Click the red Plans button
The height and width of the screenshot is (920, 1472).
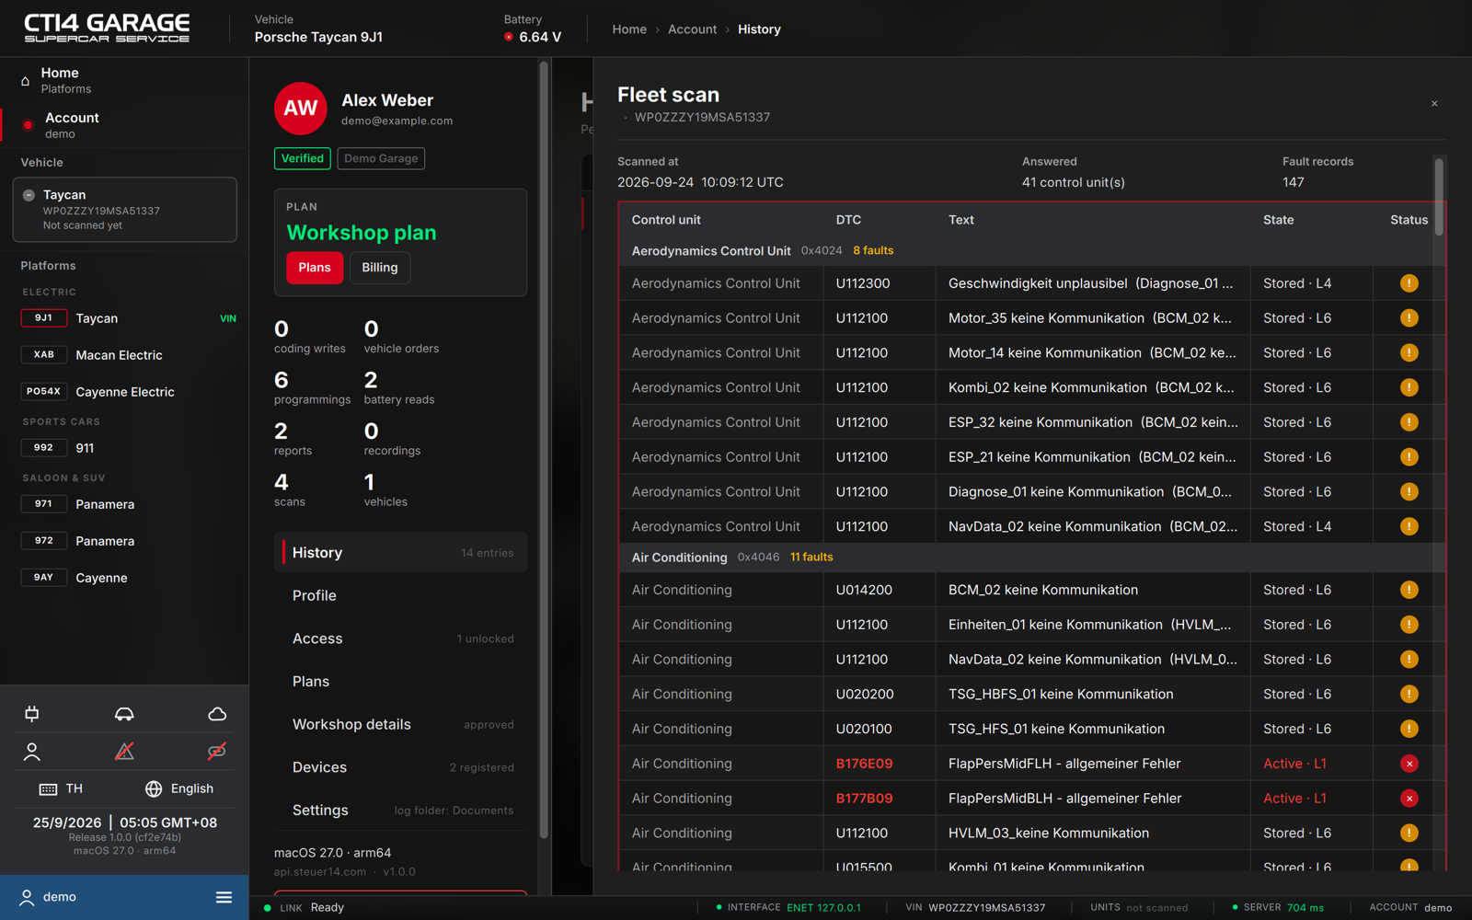point(315,268)
